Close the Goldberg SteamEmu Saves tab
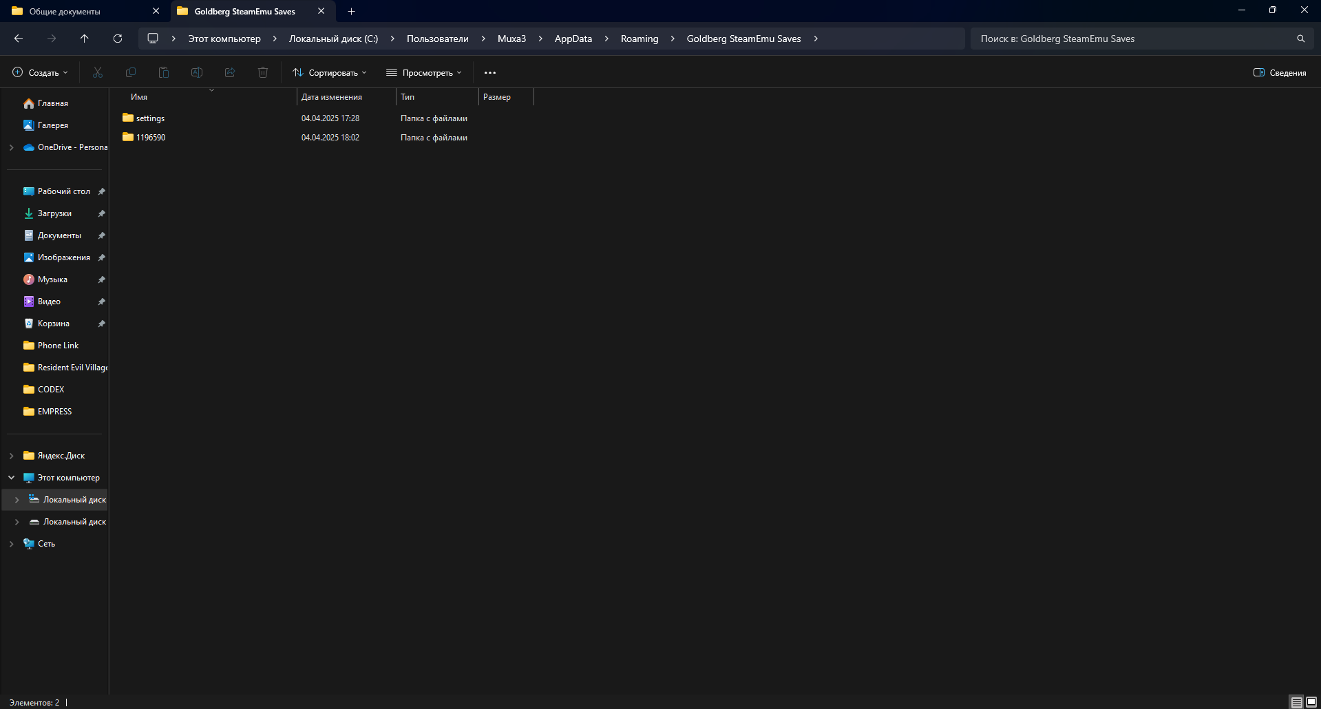This screenshot has height=709, width=1321. [x=321, y=11]
